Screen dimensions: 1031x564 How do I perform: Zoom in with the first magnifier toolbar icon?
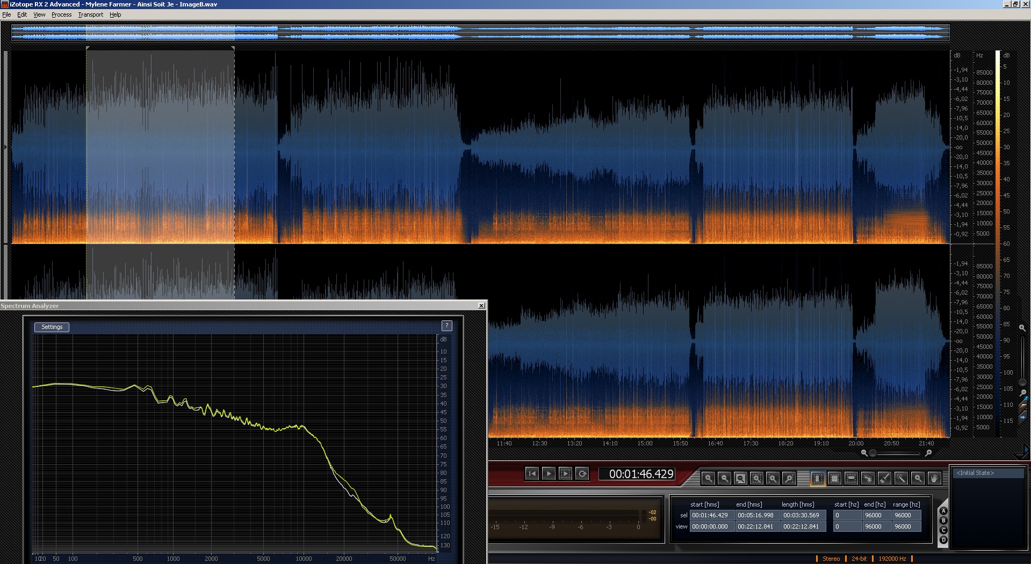coord(708,478)
